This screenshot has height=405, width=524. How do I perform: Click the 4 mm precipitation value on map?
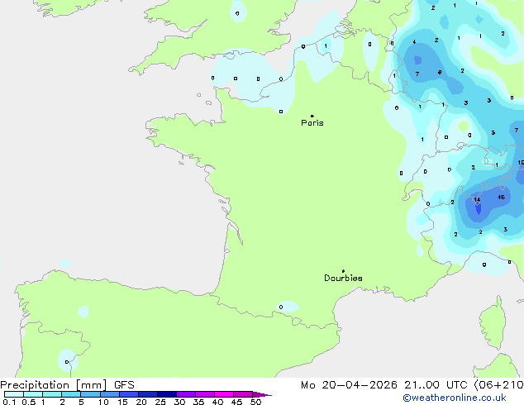tap(414, 42)
